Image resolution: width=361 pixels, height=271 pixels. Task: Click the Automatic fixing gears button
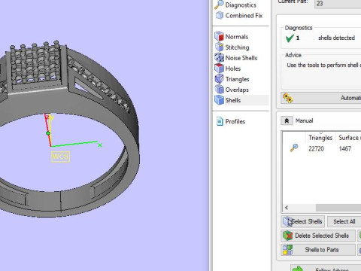pos(320,98)
